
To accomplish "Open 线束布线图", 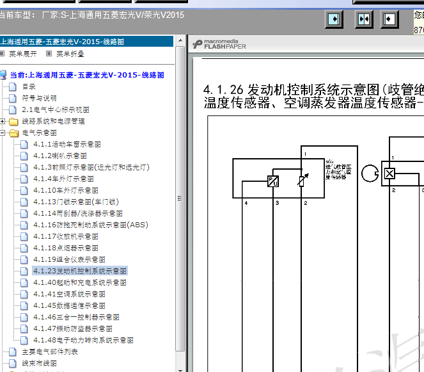I will coord(39,363).
